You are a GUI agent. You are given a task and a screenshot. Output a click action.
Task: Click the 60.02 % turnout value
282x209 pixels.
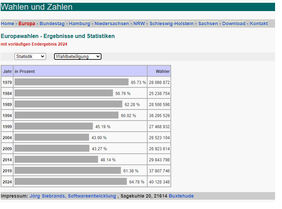(x=129, y=116)
